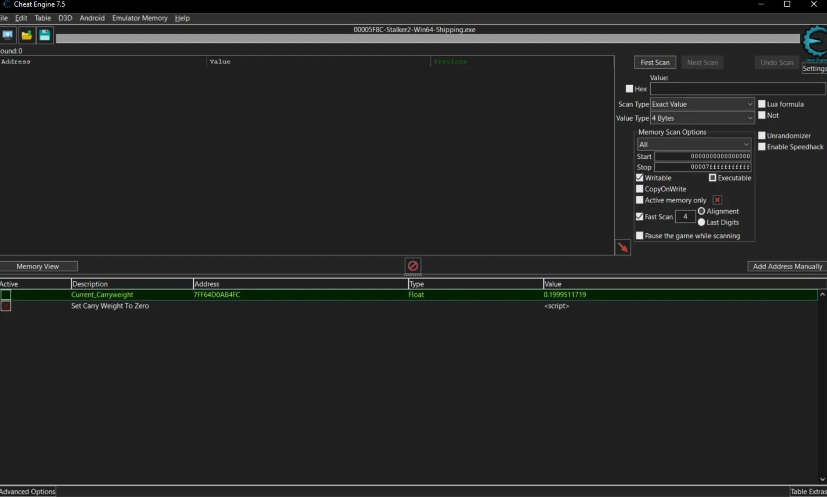Click red X beside Active memory only
The height and width of the screenshot is (497, 827).
point(717,200)
